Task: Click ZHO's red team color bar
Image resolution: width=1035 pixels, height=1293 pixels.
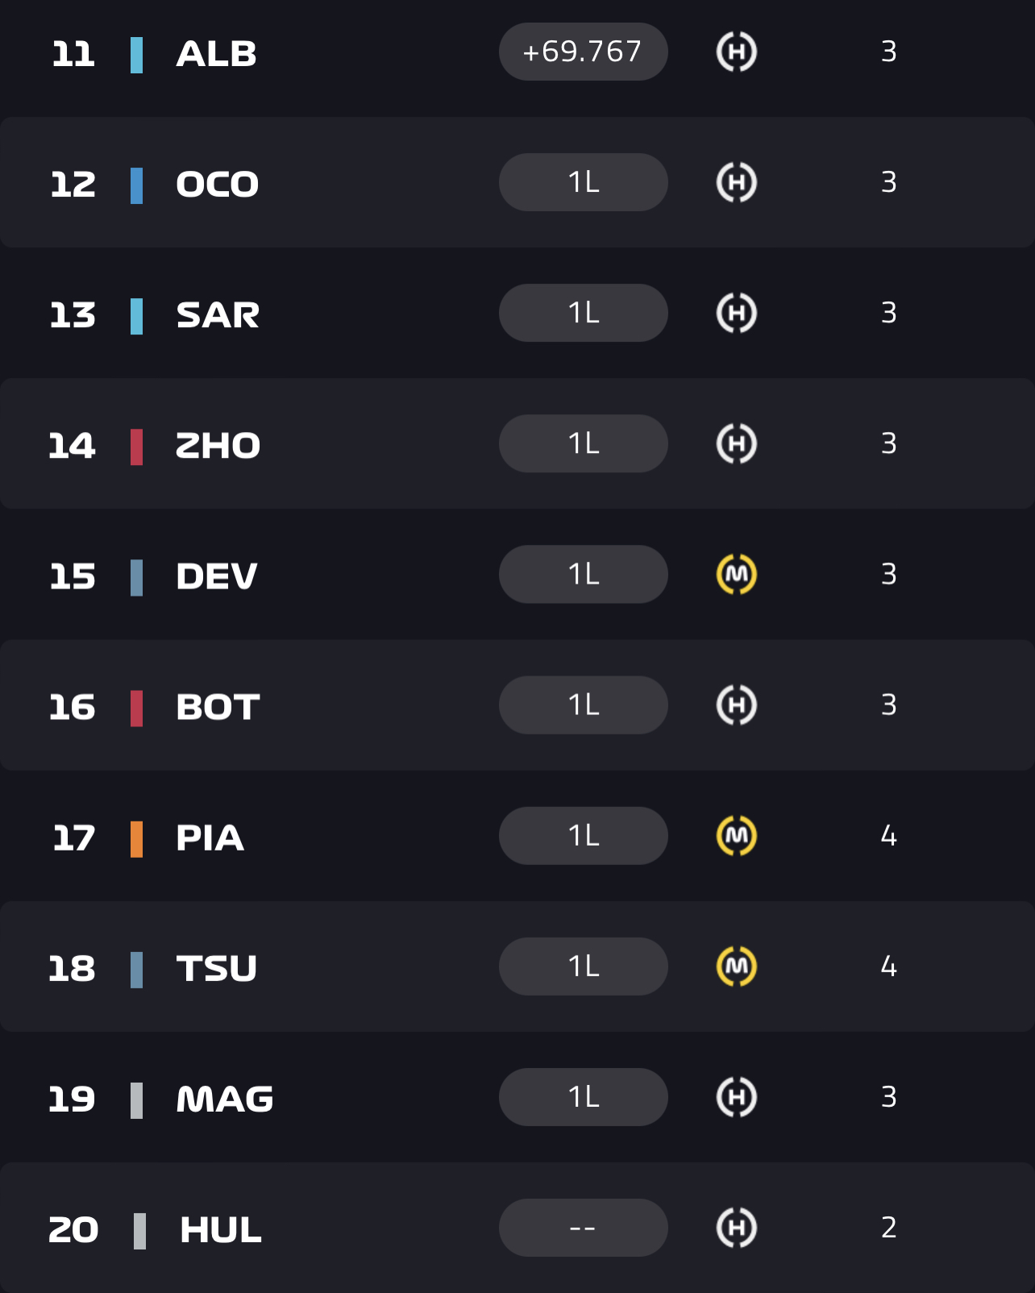Action: tap(137, 447)
